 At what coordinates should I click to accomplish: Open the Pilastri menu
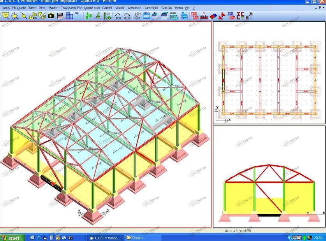tap(32, 8)
